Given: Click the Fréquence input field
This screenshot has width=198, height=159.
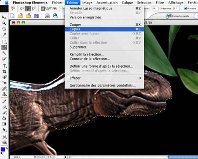Looking at the screenshot, I should (176, 8).
